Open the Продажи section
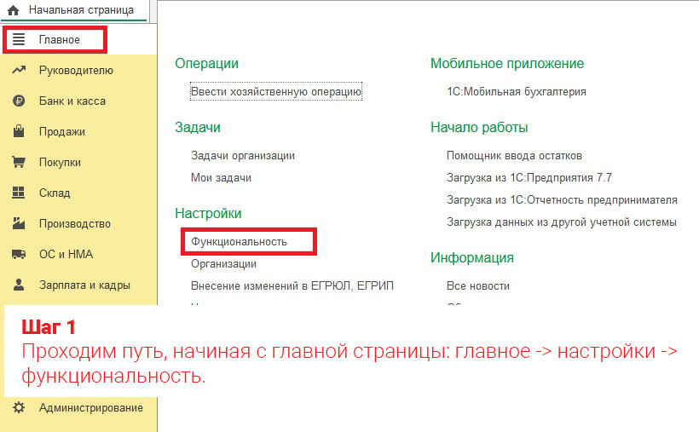Viewport: 699px width, 432px height. pyautogui.click(x=62, y=131)
